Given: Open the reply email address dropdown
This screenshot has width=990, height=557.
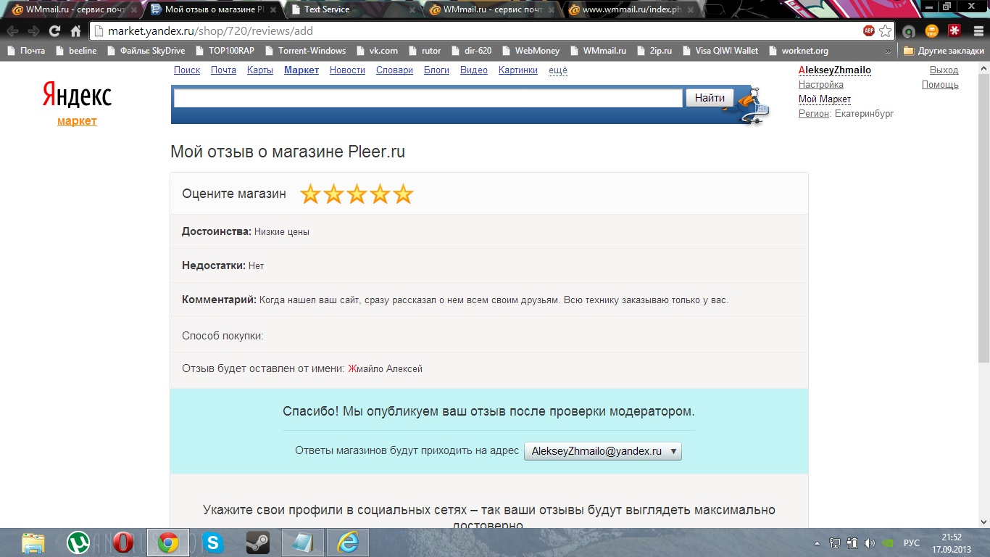Looking at the screenshot, I should [603, 451].
